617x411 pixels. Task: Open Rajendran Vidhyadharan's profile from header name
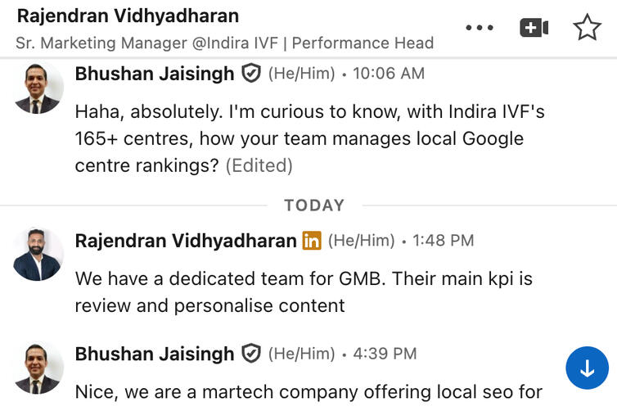(x=128, y=16)
